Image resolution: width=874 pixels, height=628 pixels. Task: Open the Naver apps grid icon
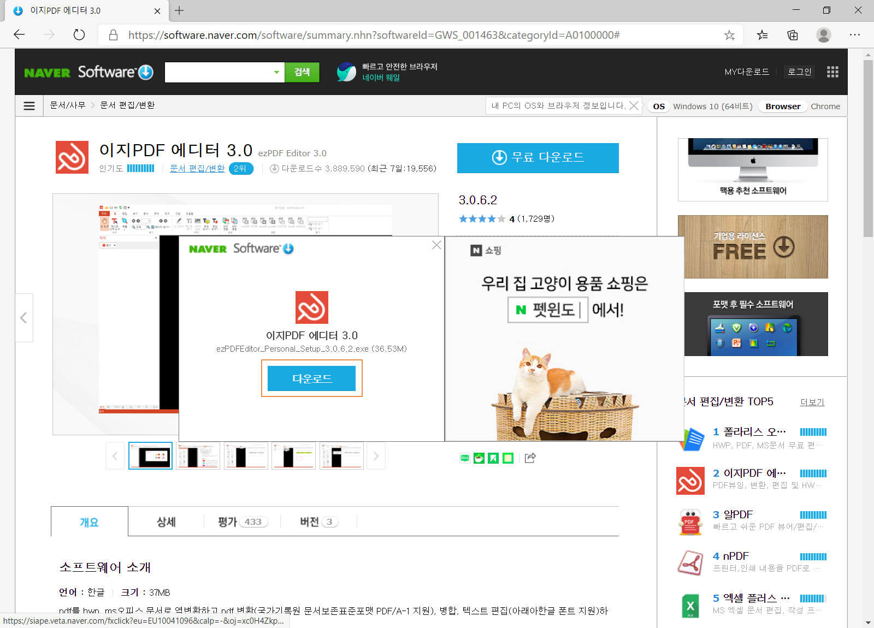[x=832, y=72]
